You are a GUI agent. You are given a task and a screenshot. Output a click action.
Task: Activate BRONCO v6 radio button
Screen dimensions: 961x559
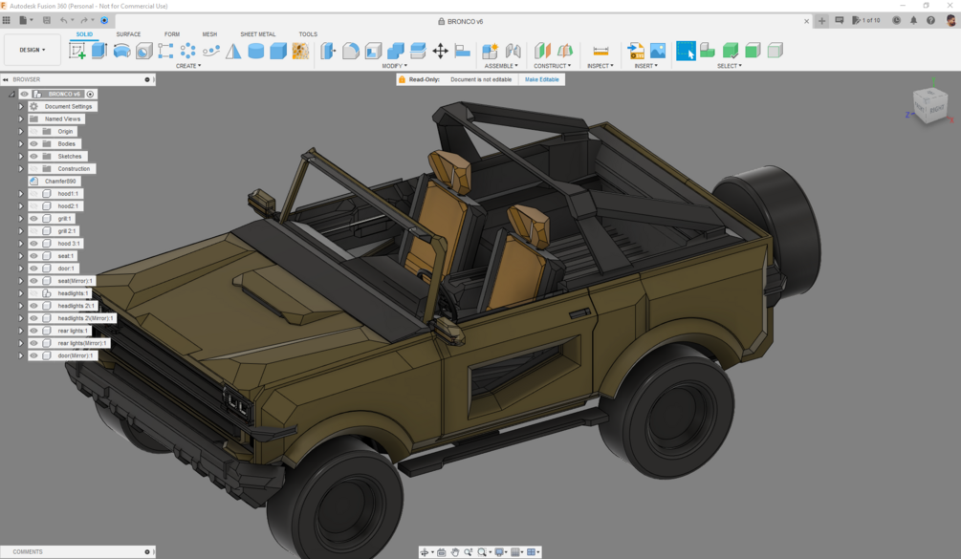pos(90,94)
